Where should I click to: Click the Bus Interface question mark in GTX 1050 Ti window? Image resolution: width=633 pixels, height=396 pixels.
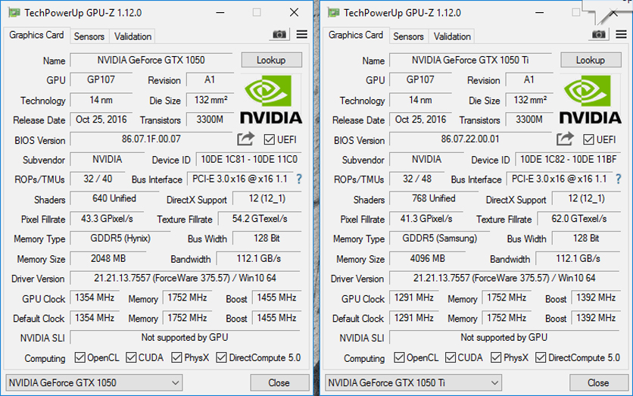tap(619, 179)
